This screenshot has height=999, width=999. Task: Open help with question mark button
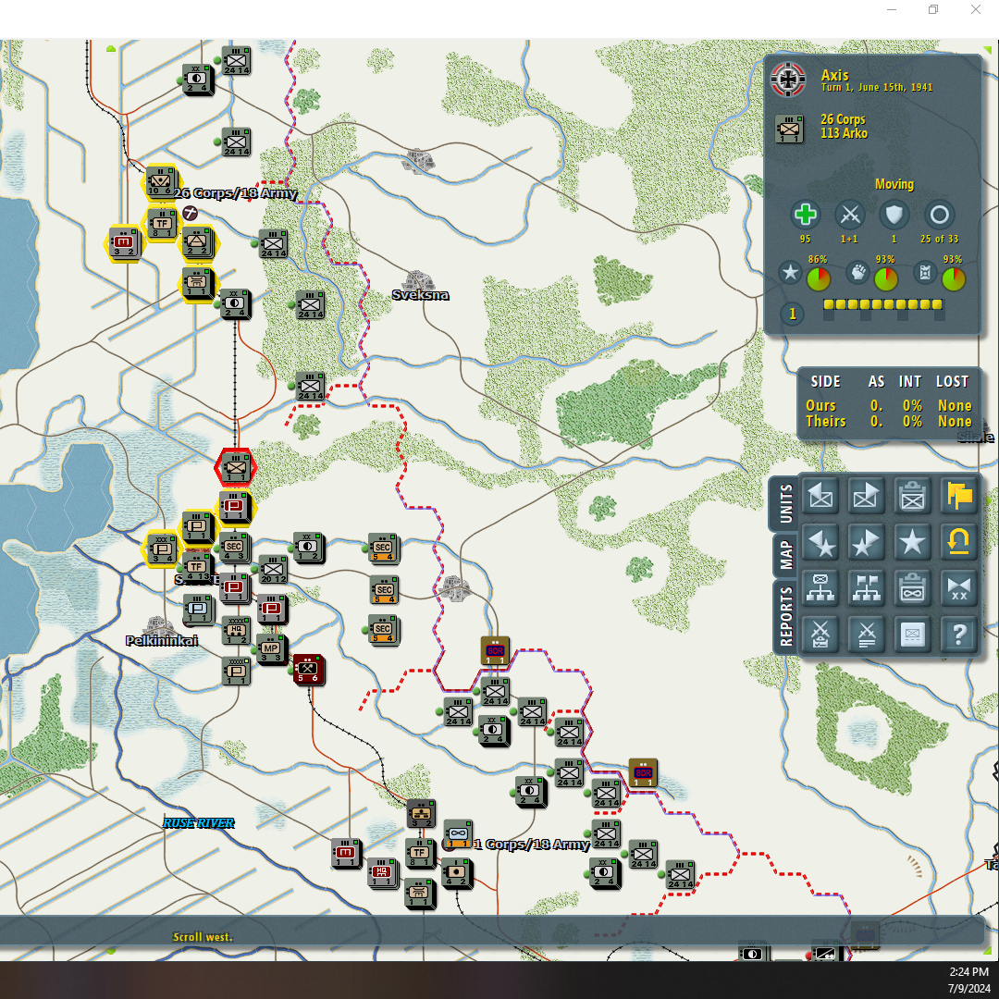[959, 635]
